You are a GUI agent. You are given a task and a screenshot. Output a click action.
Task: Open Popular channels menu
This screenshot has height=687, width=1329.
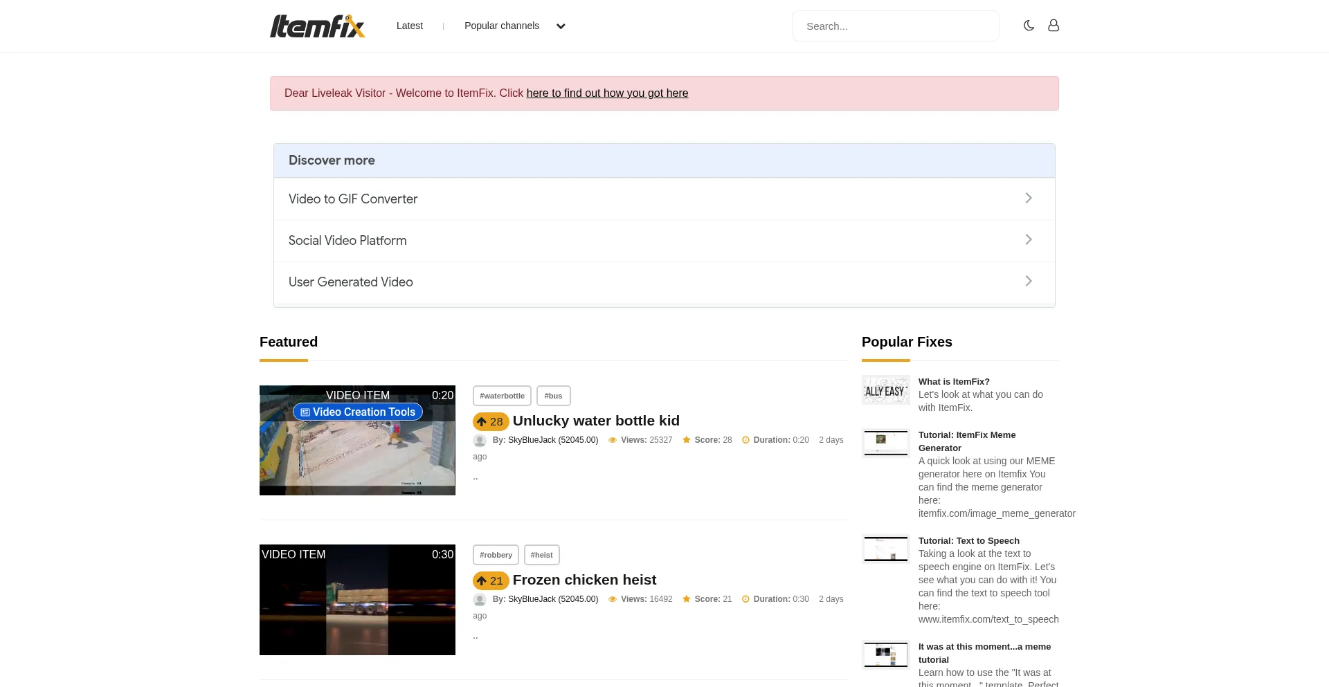click(x=502, y=26)
